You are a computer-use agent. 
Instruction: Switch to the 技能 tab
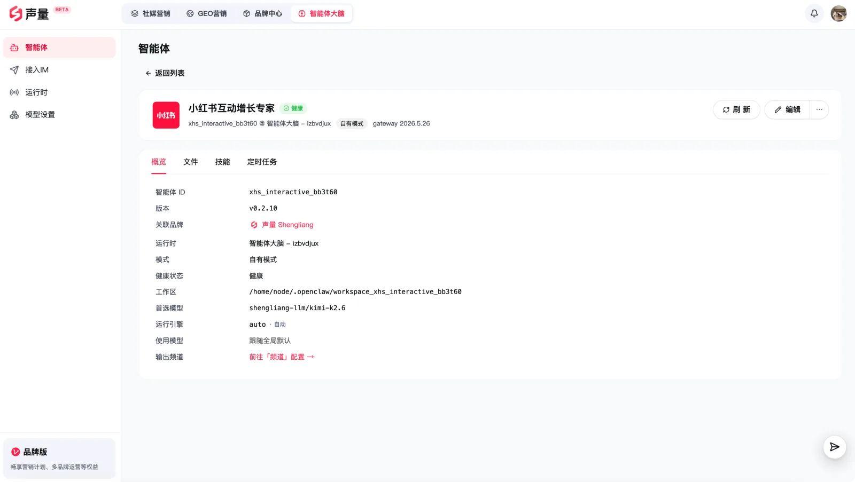pyautogui.click(x=223, y=162)
